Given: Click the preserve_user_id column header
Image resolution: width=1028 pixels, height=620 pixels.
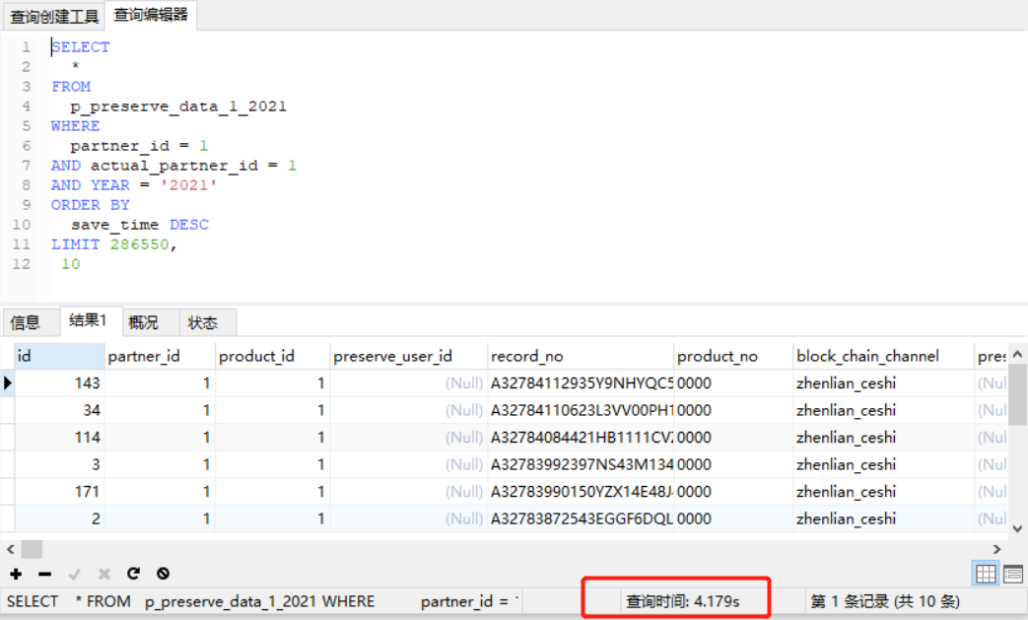Looking at the screenshot, I should (x=408, y=356).
